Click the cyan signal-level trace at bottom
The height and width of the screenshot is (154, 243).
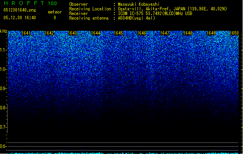[123, 153]
